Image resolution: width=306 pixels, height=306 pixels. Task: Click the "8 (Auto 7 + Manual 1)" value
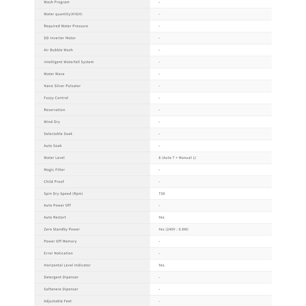[177, 158]
